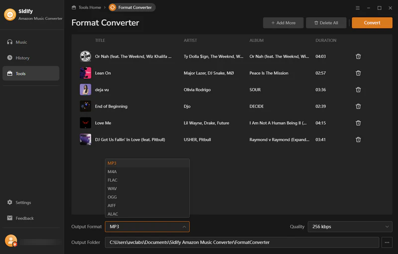Click the DJ Got Us Fallin' In Love cover

(x=86, y=139)
